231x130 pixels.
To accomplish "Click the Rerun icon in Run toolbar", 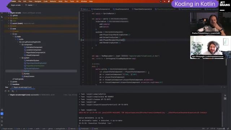I will coord(5,91).
